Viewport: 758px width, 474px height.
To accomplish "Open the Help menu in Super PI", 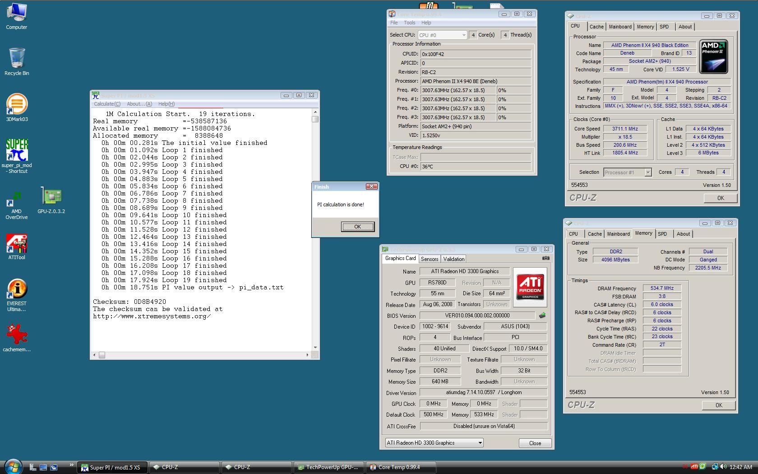I will [166, 104].
